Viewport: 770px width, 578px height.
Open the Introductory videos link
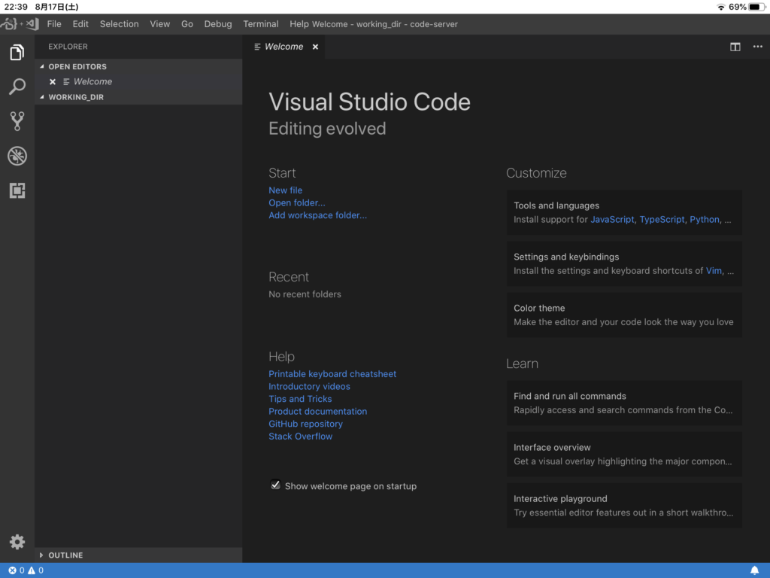coord(309,386)
